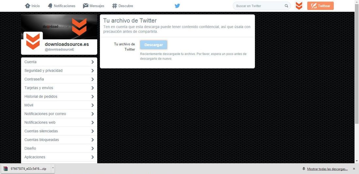Click chevron arrow beside Historial de pedidos
This screenshot has width=359, height=174.
coord(92,97)
